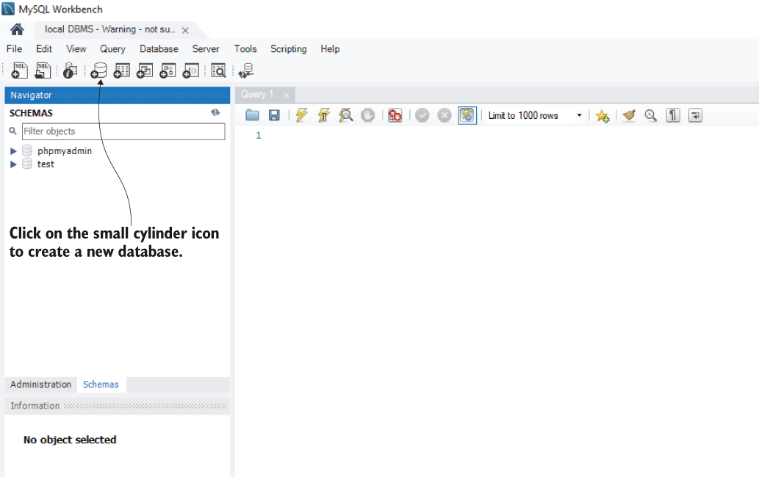This screenshot has height=477, width=759.
Task: Open the Database menu
Action: pos(159,49)
